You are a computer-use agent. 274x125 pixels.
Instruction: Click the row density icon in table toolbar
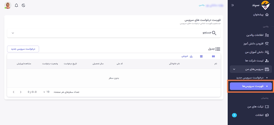coord(201,56)
